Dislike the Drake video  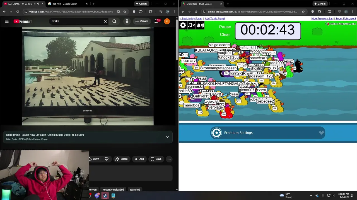106,159
